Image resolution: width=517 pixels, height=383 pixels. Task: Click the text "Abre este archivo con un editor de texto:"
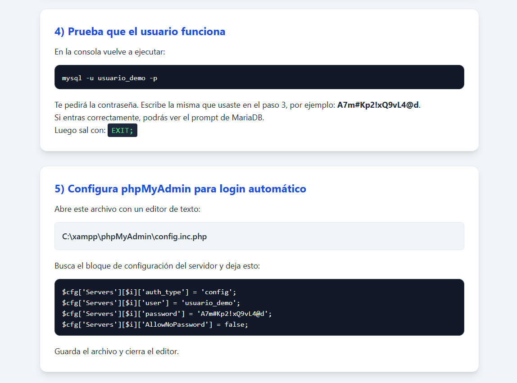(127, 209)
